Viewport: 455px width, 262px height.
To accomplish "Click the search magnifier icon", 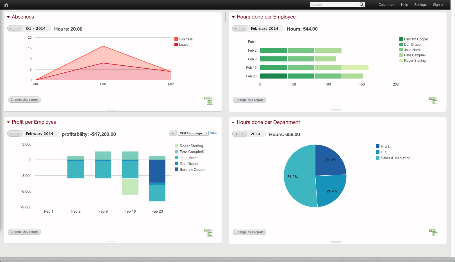I will point(362,4).
